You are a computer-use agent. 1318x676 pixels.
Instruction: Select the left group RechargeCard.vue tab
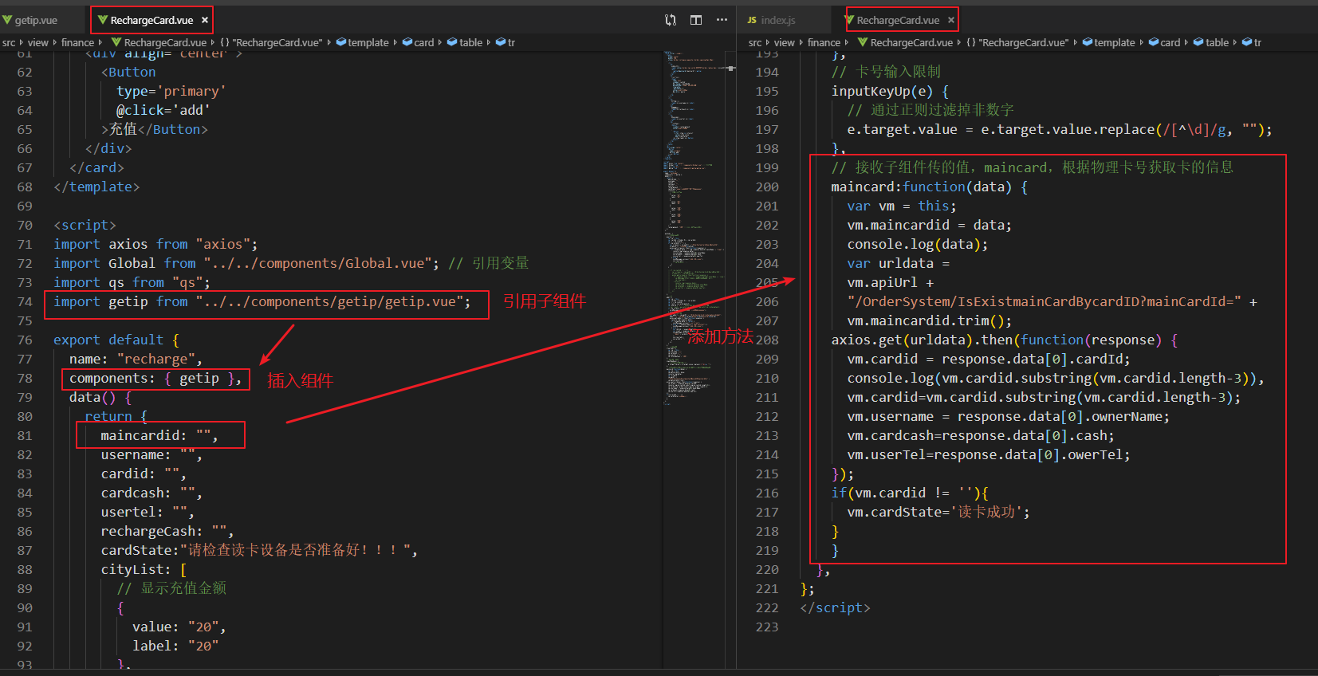[151, 20]
